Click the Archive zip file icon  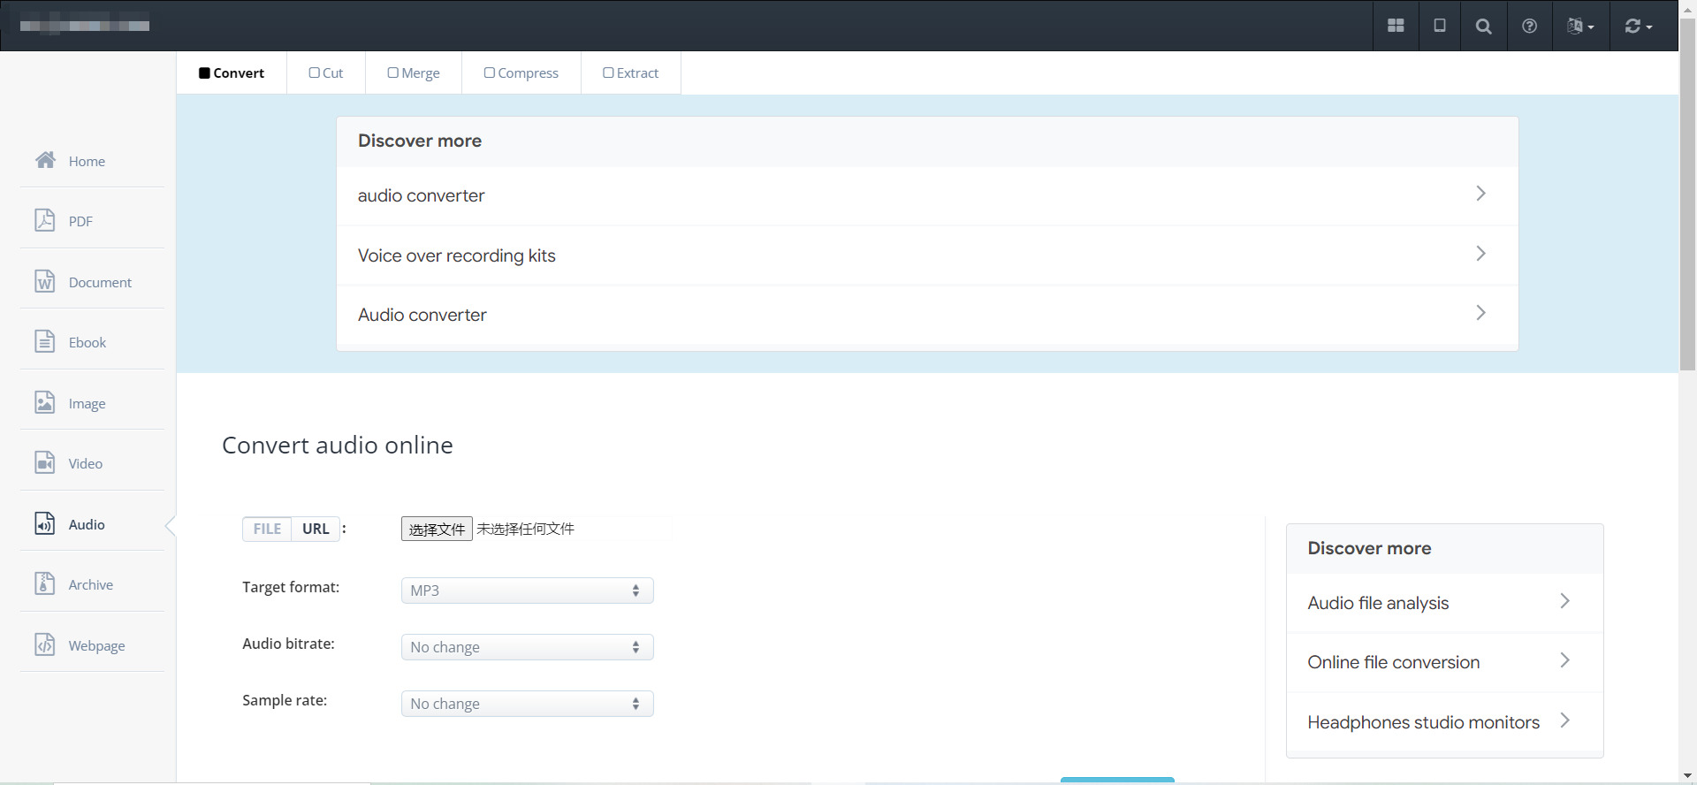coord(45,583)
